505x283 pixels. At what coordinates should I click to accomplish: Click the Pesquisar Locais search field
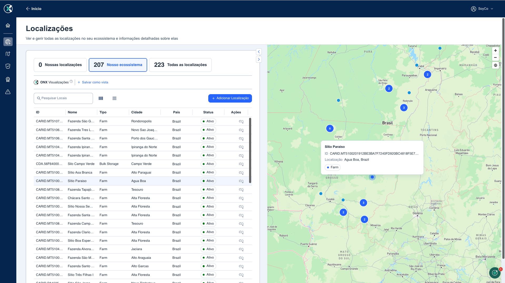63,98
